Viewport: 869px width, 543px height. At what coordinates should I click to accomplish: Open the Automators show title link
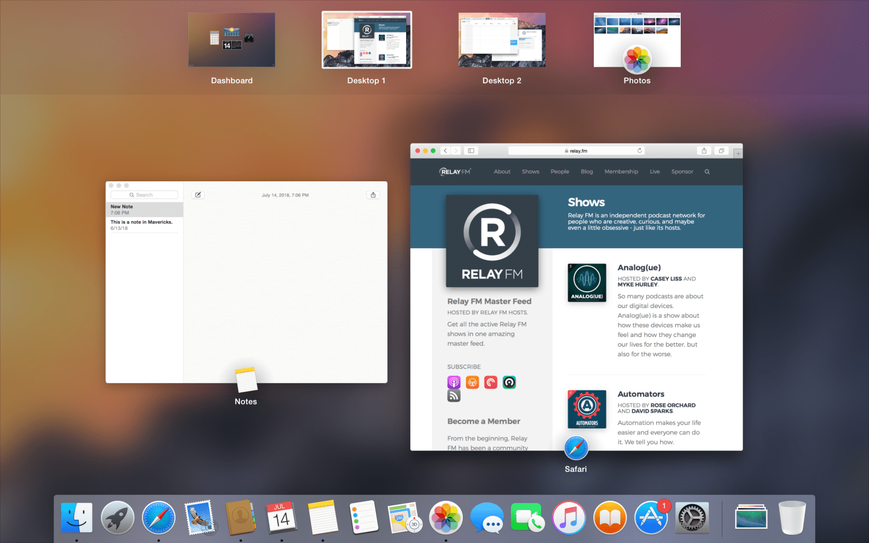pyautogui.click(x=641, y=394)
